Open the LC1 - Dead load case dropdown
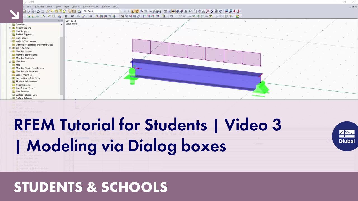The width and height of the screenshot is (358, 201). [121, 11]
